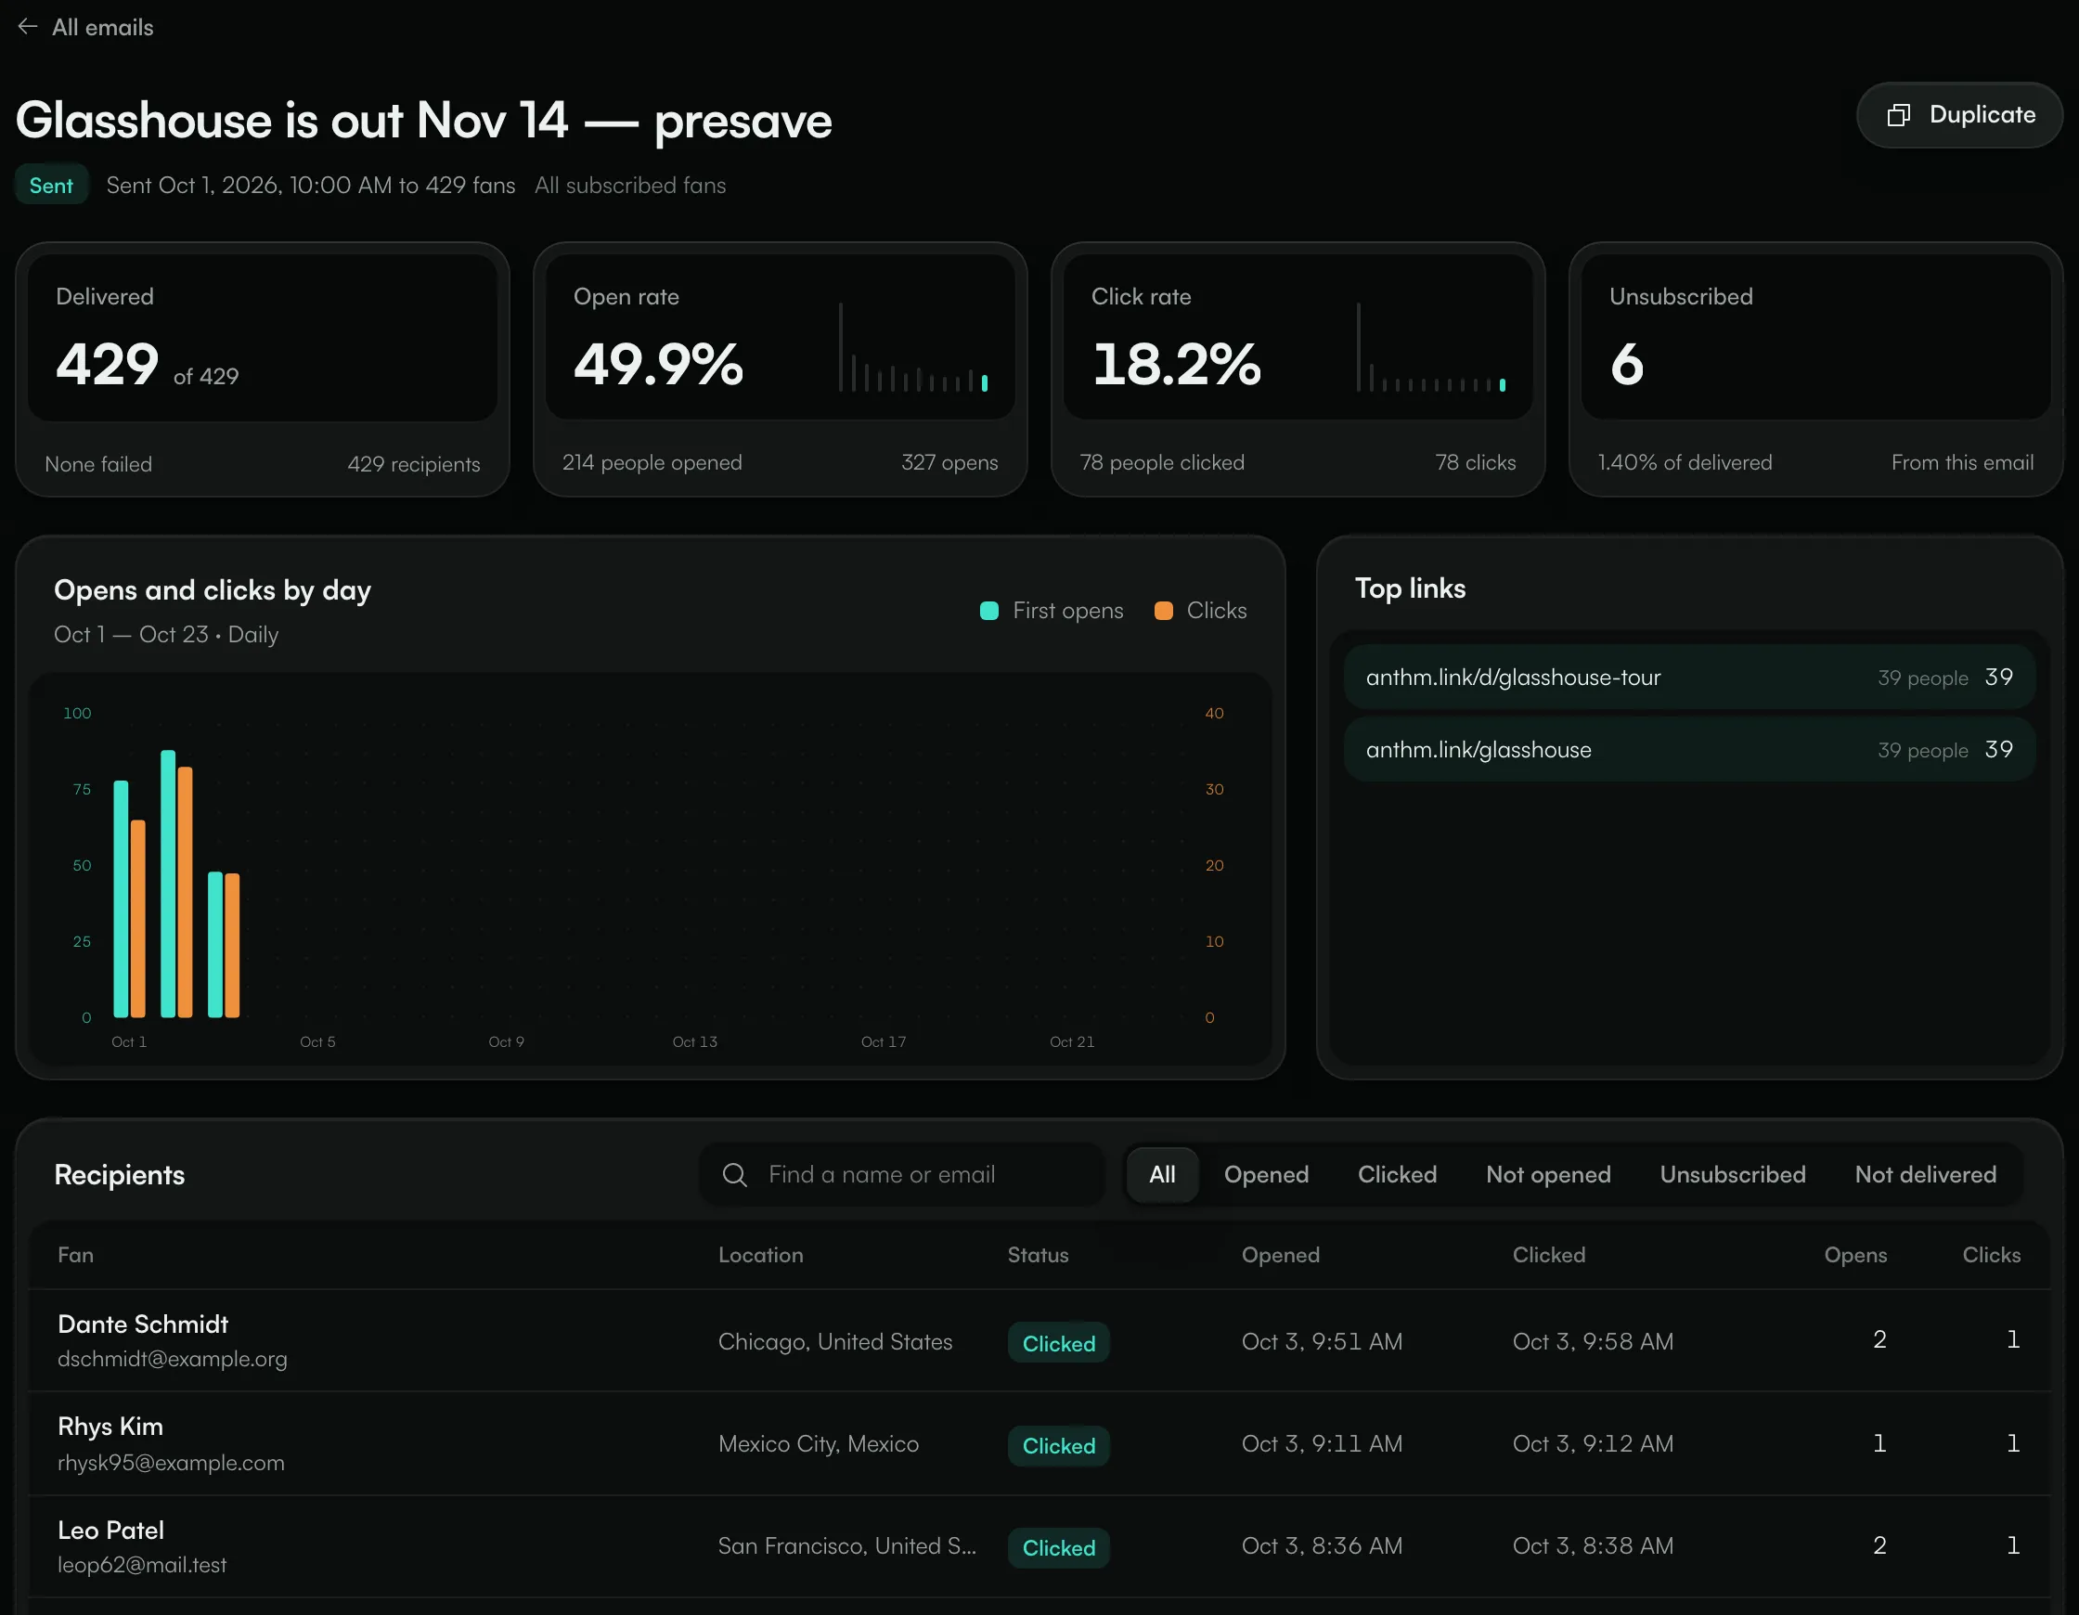Viewport: 2079px width, 1615px height.
Task: Select Rhys Kim in the recipients list
Action: [1039, 1443]
